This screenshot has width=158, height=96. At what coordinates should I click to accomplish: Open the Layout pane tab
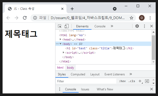pyautogui.click(x=95, y=74)
